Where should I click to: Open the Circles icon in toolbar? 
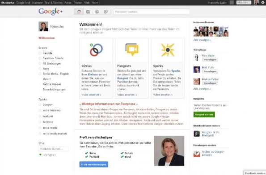pos(106,12)
